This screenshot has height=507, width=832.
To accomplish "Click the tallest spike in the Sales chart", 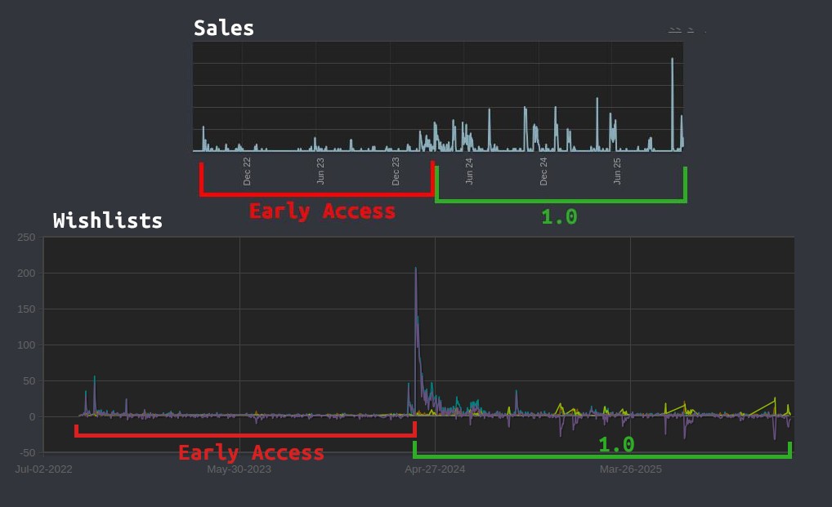I will point(673,61).
